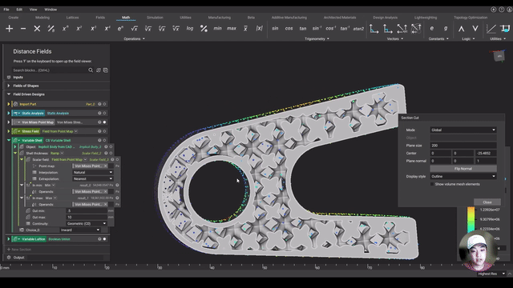
Task: Click the Plane size input field
Action: pos(463,146)
